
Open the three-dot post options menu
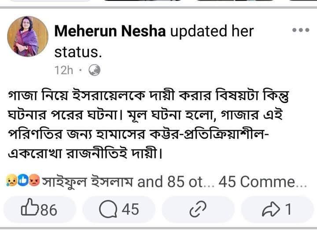pyautogui.click(x=301, y=30)
